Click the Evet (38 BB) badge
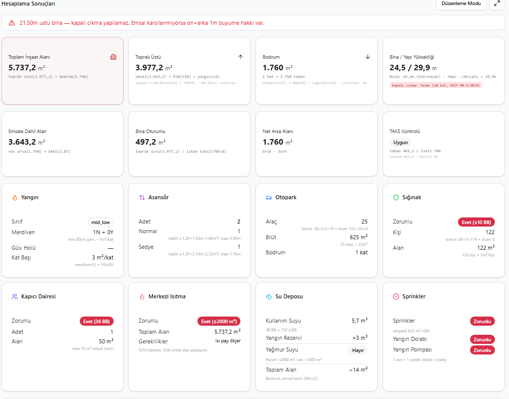This screenshot has height=399, width=509. coord(96,321)
